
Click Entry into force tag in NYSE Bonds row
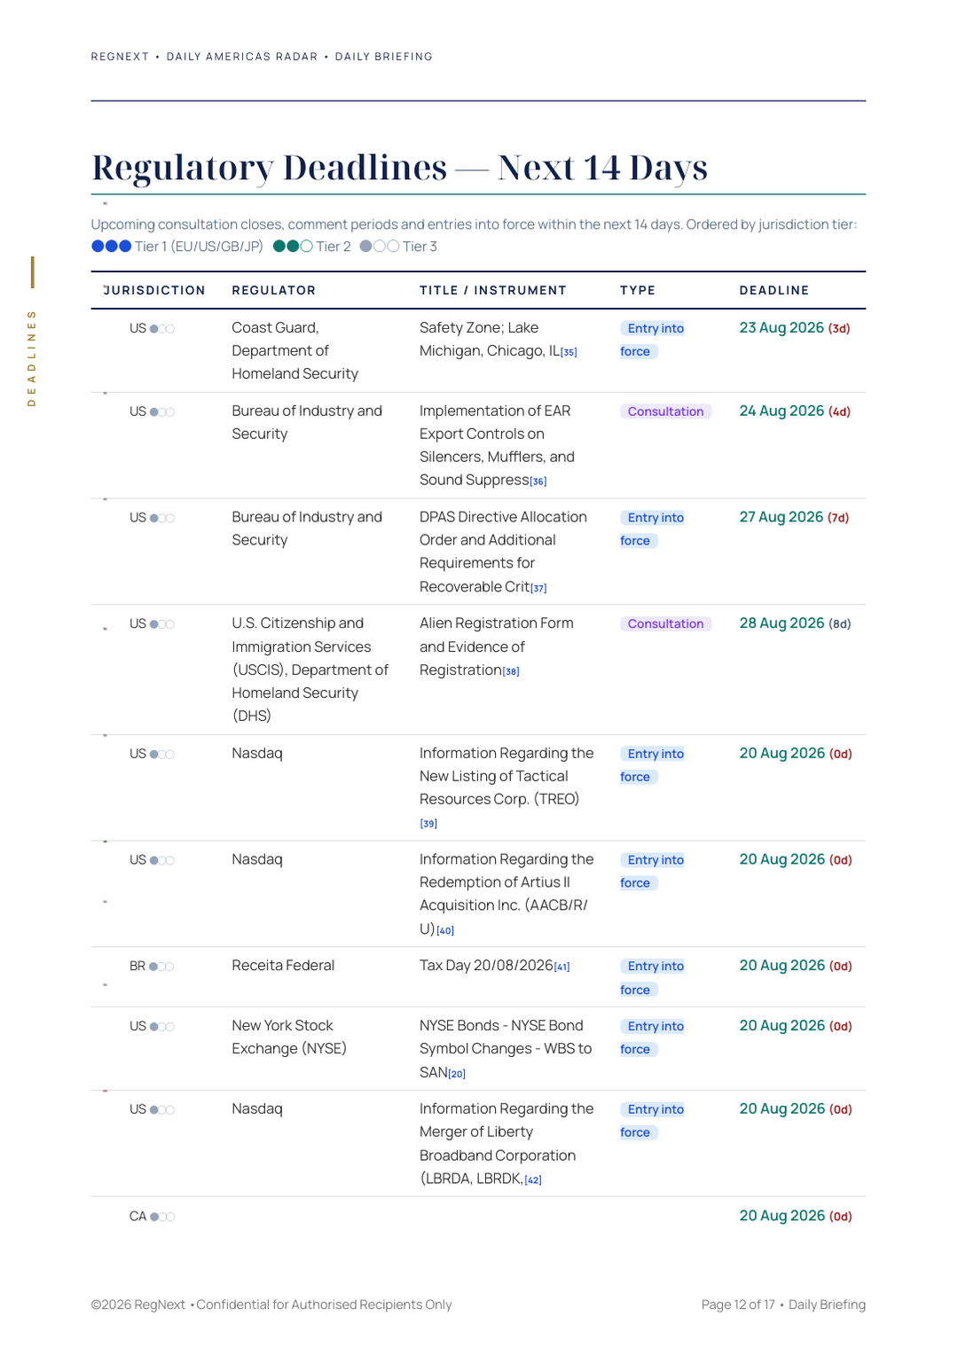[653, 1038]
